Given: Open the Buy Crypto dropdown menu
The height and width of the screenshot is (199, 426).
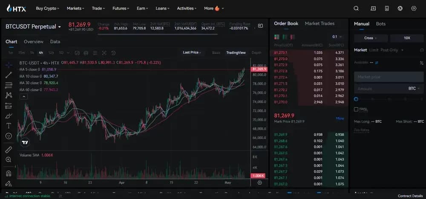Looking at the screenshot, I should 48,9.
